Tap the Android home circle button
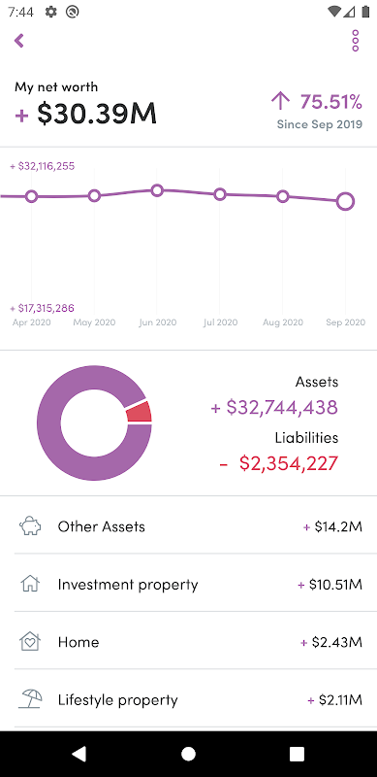 [188, 754]
